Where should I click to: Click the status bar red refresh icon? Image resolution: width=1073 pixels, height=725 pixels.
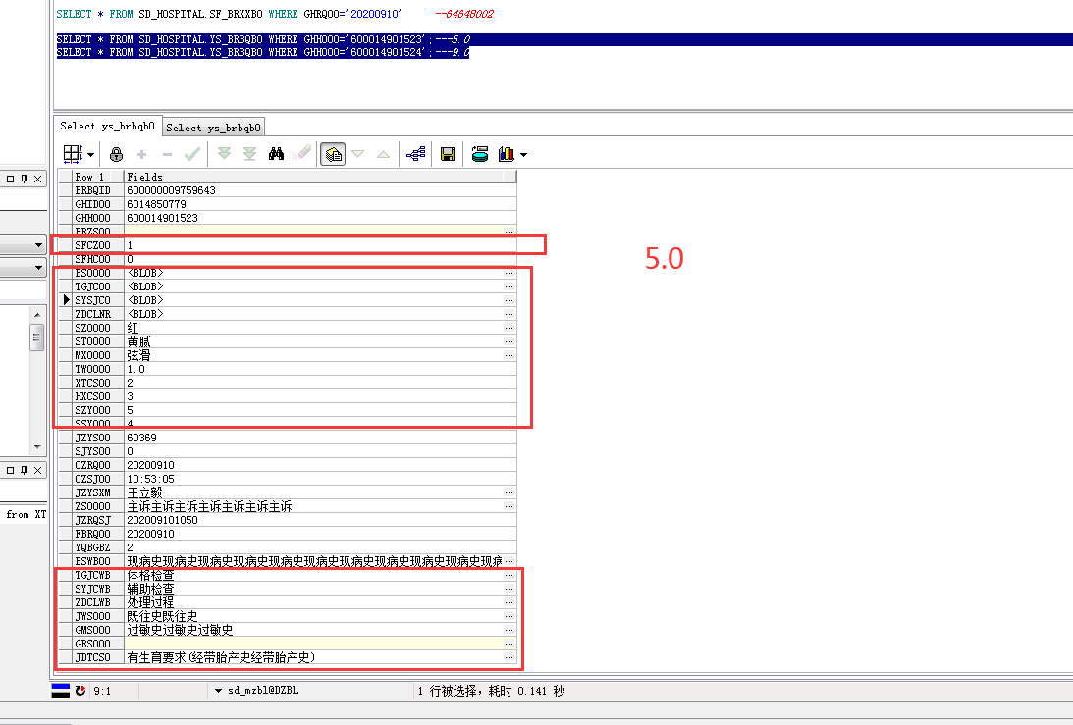click(x=80, y=691)
